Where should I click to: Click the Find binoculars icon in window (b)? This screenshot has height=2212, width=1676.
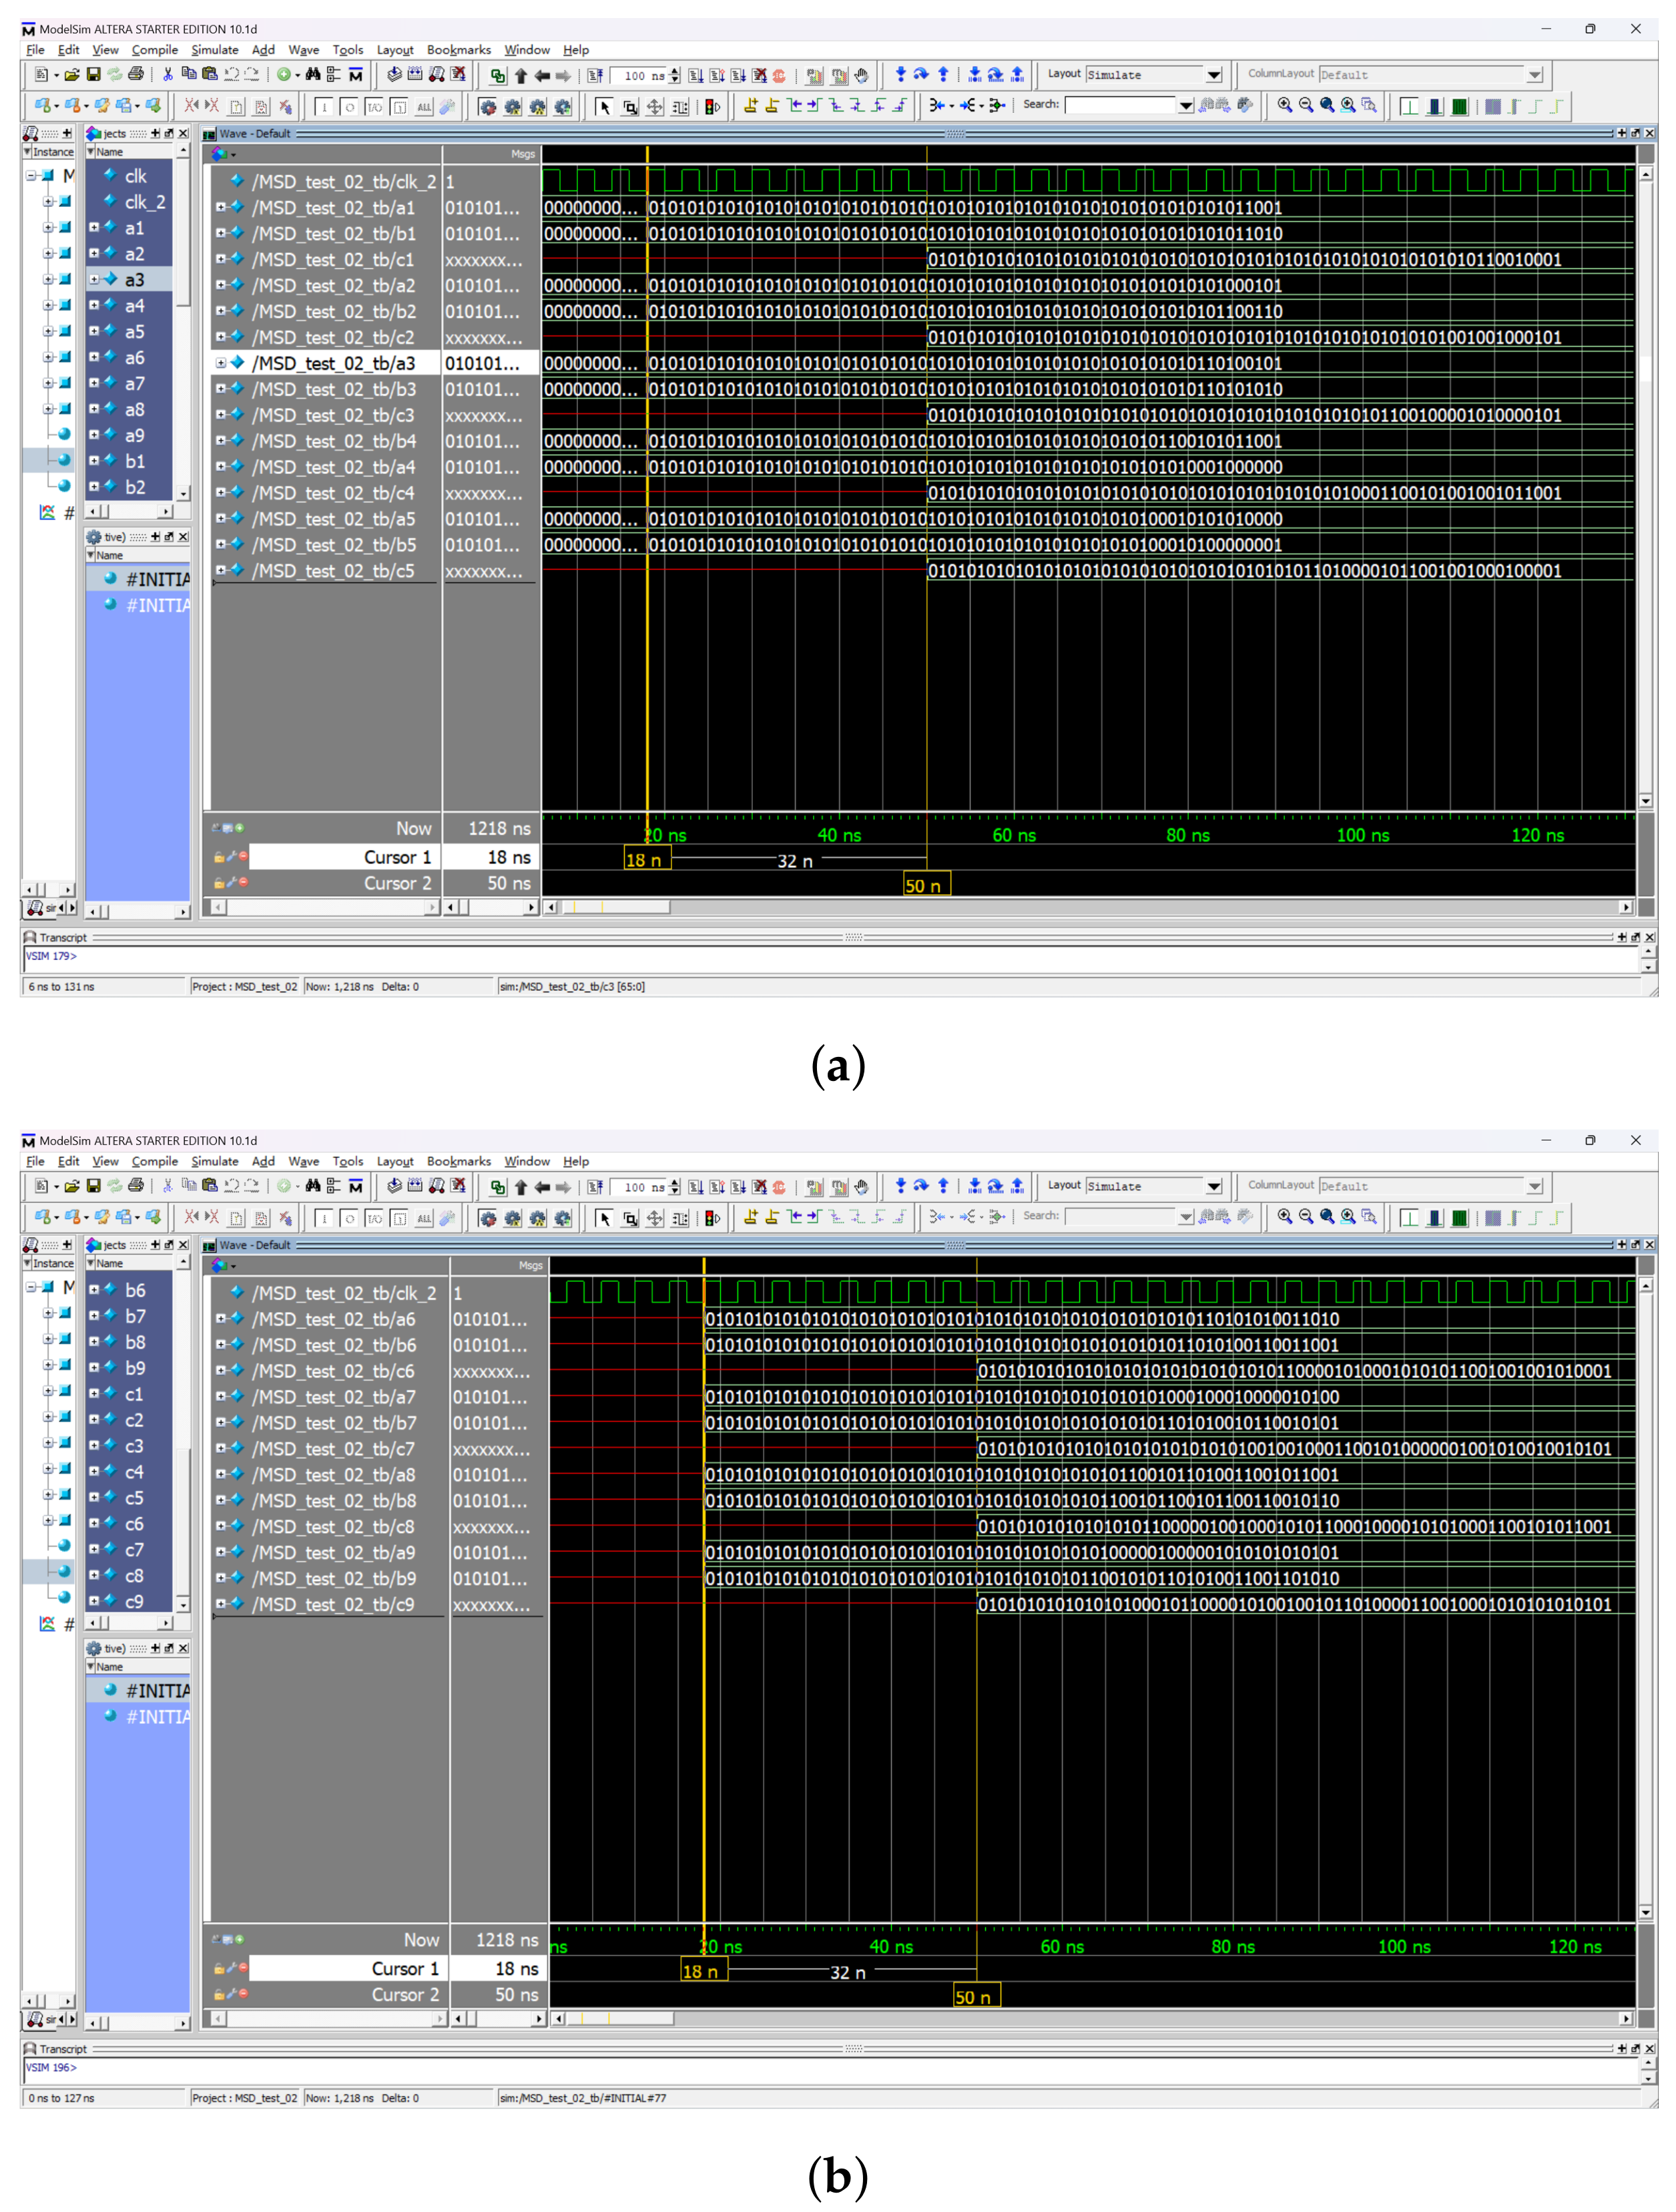[313, 1186]
